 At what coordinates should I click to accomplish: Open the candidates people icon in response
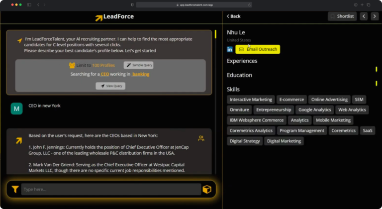[201, 138]
